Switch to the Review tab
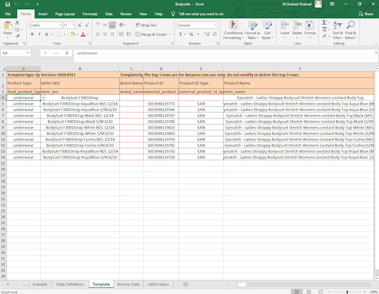This screenshot has width=379, height=294. pos(126,14)
